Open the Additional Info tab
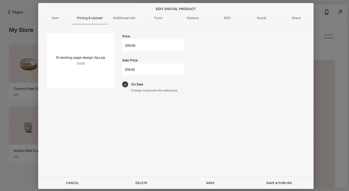349x191 pixels. pos(124,18)
